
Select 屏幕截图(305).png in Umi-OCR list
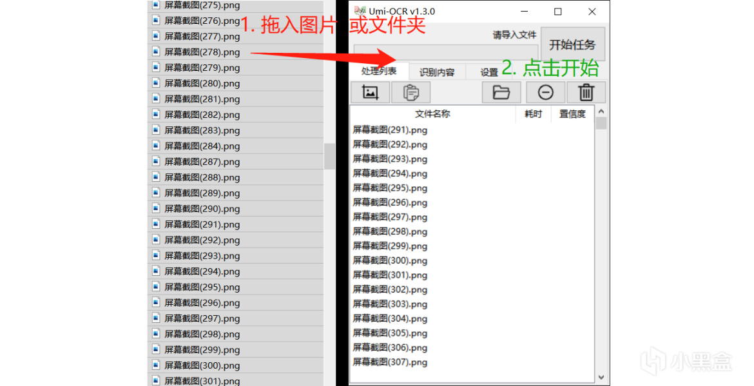point(390,333)
